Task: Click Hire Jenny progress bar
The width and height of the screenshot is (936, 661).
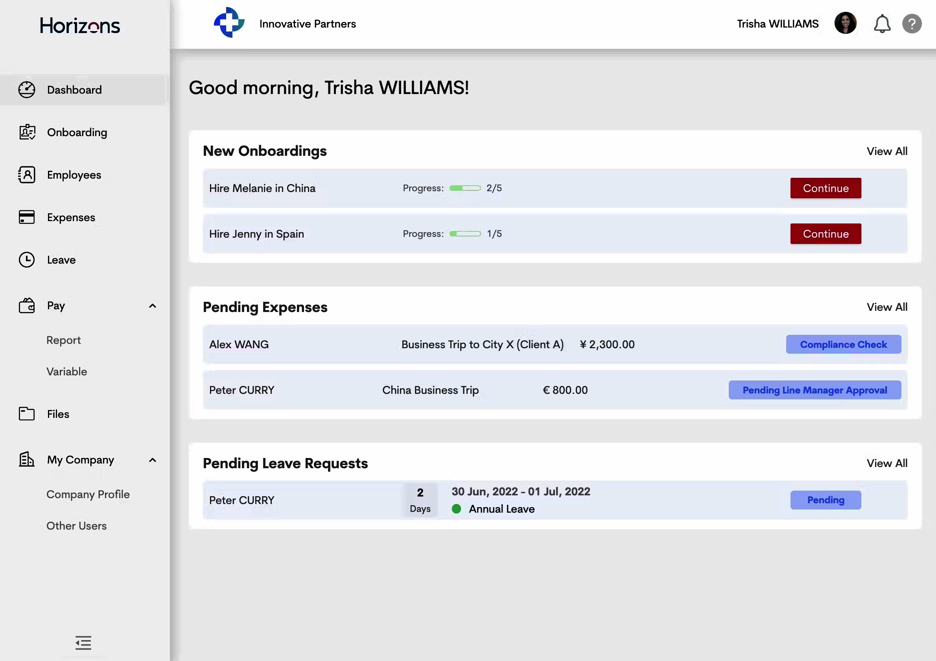Action: coord(465,234)
